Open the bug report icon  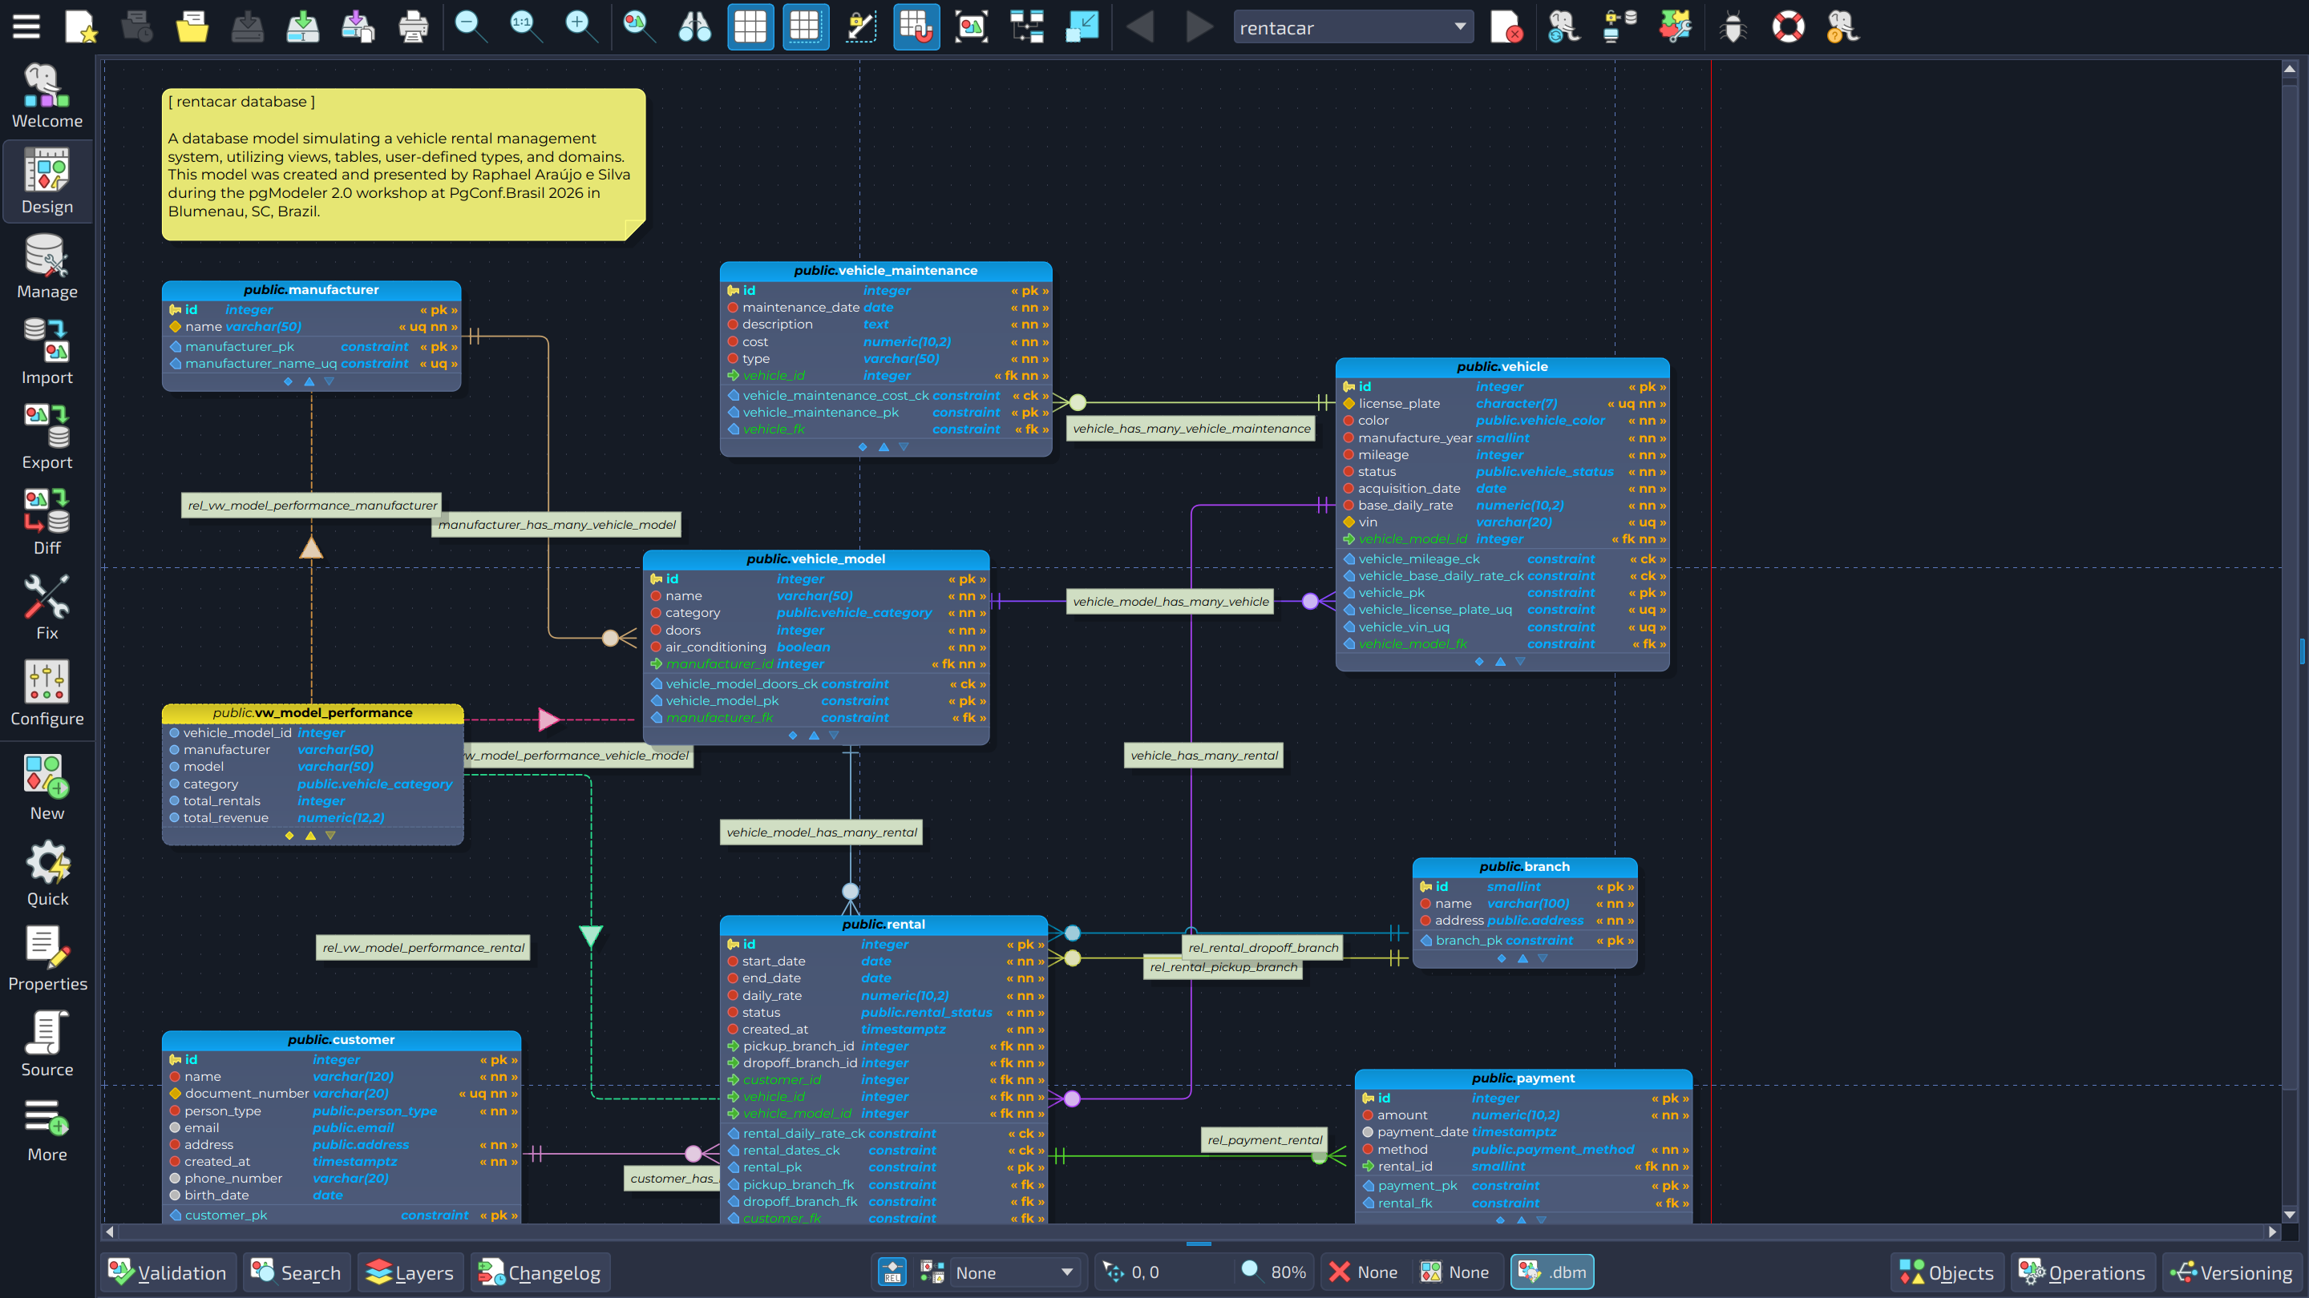[x=1733, y=27]
